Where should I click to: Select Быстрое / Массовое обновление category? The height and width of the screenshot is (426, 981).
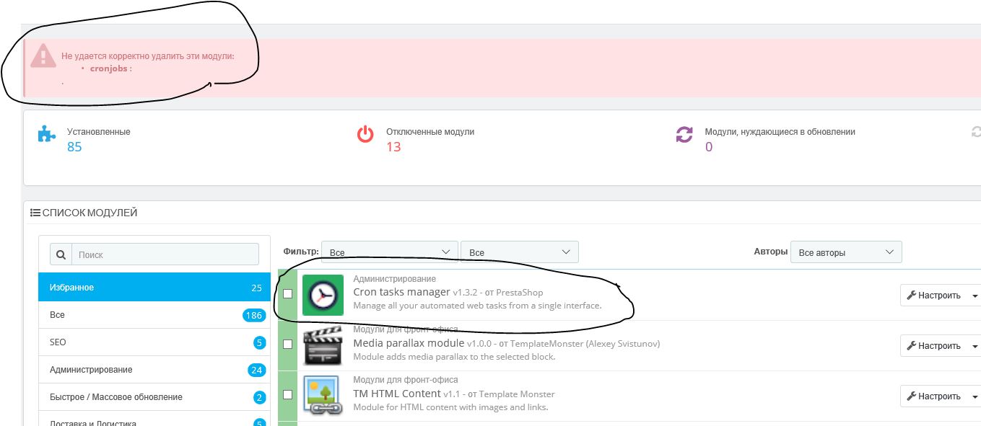pyautogui.click(x=154, y=397)
